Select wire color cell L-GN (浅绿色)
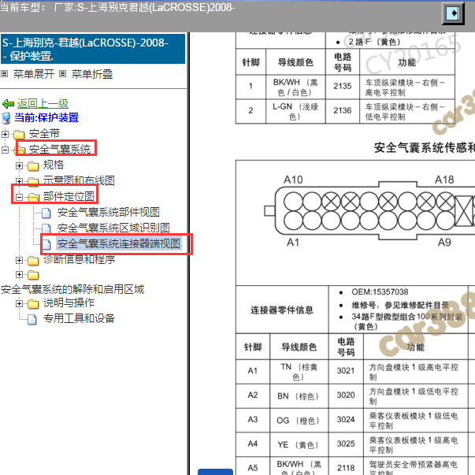Image resolution: width=475 pixels, height=475 pixels. coord(295,111)
